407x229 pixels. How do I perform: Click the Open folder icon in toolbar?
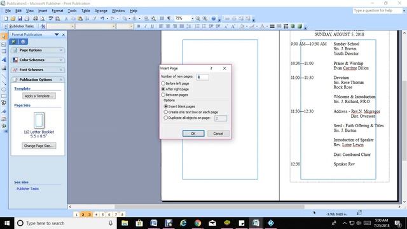pyautogui.click(x=13, y=18)
